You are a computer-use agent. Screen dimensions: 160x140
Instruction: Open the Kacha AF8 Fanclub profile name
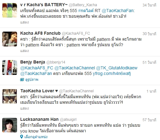click(x=40, y=33)
